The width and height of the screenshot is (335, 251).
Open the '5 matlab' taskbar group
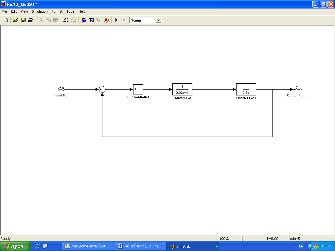click(x=192, y=246)
